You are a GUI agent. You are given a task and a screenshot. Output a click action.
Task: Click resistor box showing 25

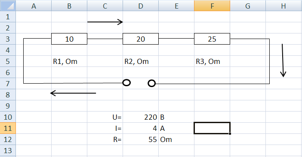click(212, 39)
